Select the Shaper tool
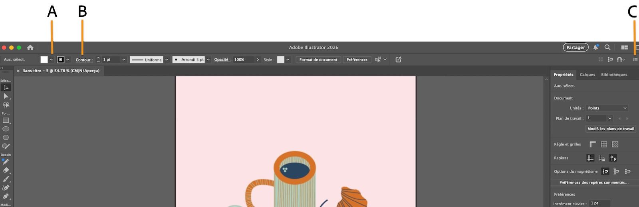639x207 pixels. pos(6,146)
